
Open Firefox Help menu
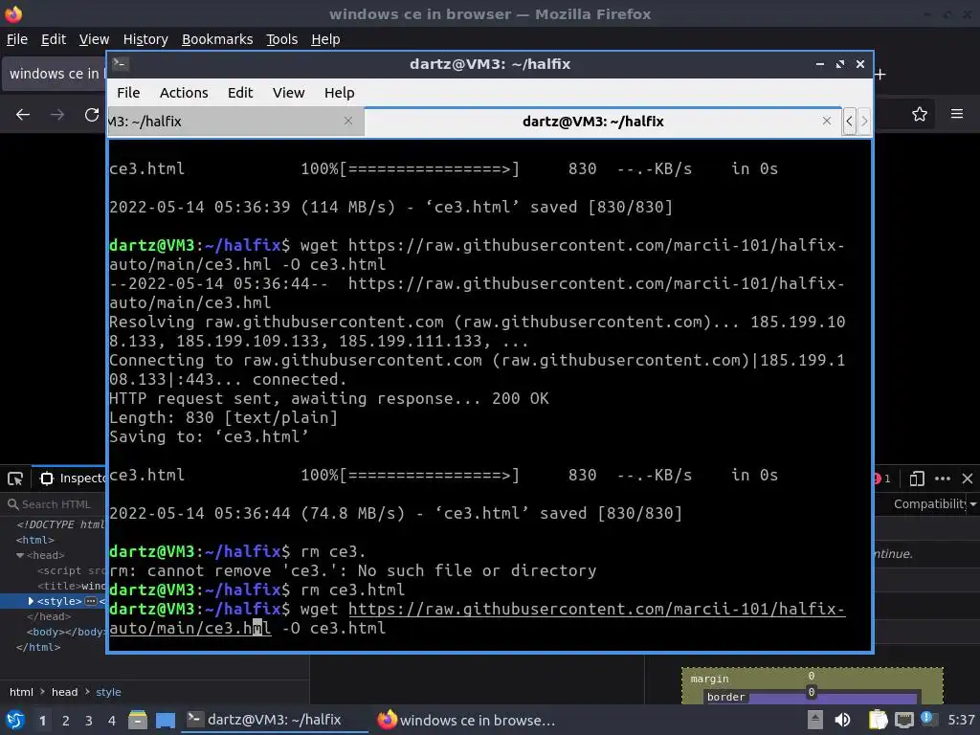(325, 39)
